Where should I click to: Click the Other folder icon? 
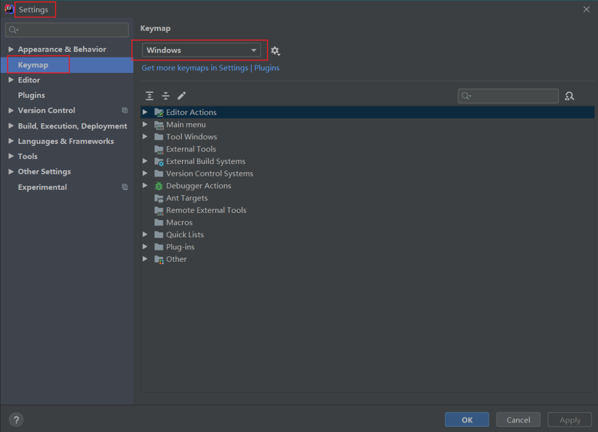159,259
